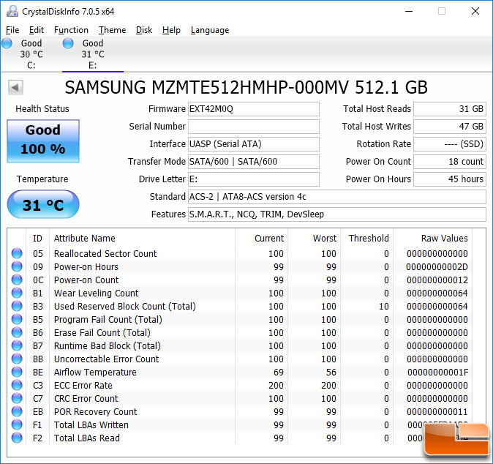
Task: Click status orb of Uncorrectable Error Count row
Action: [x=17, y=359]
